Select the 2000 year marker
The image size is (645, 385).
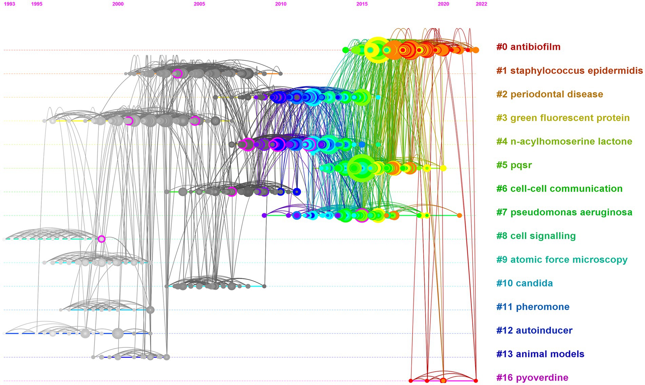pos(118,4)
